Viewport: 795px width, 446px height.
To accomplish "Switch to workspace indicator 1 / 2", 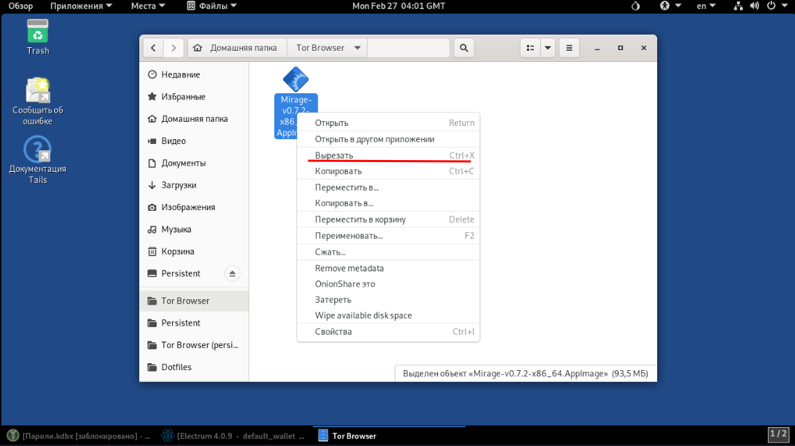I will click(x=778, y=434).
